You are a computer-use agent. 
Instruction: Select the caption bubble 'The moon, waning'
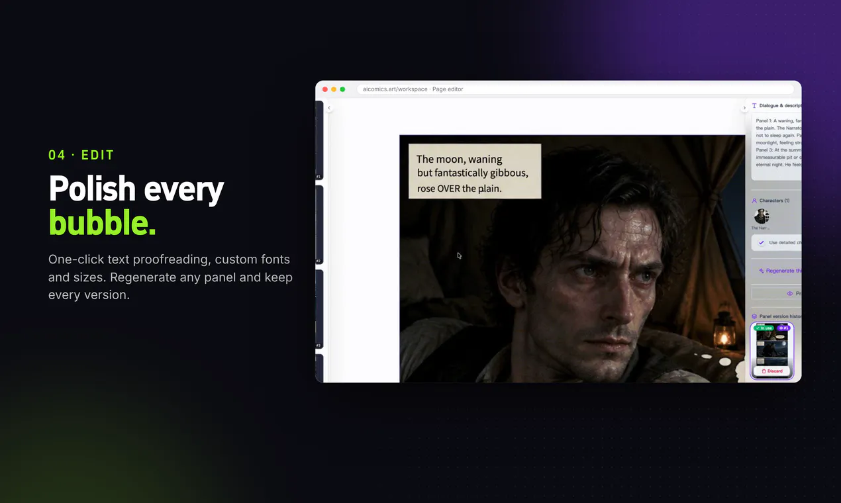pos(475,171)
